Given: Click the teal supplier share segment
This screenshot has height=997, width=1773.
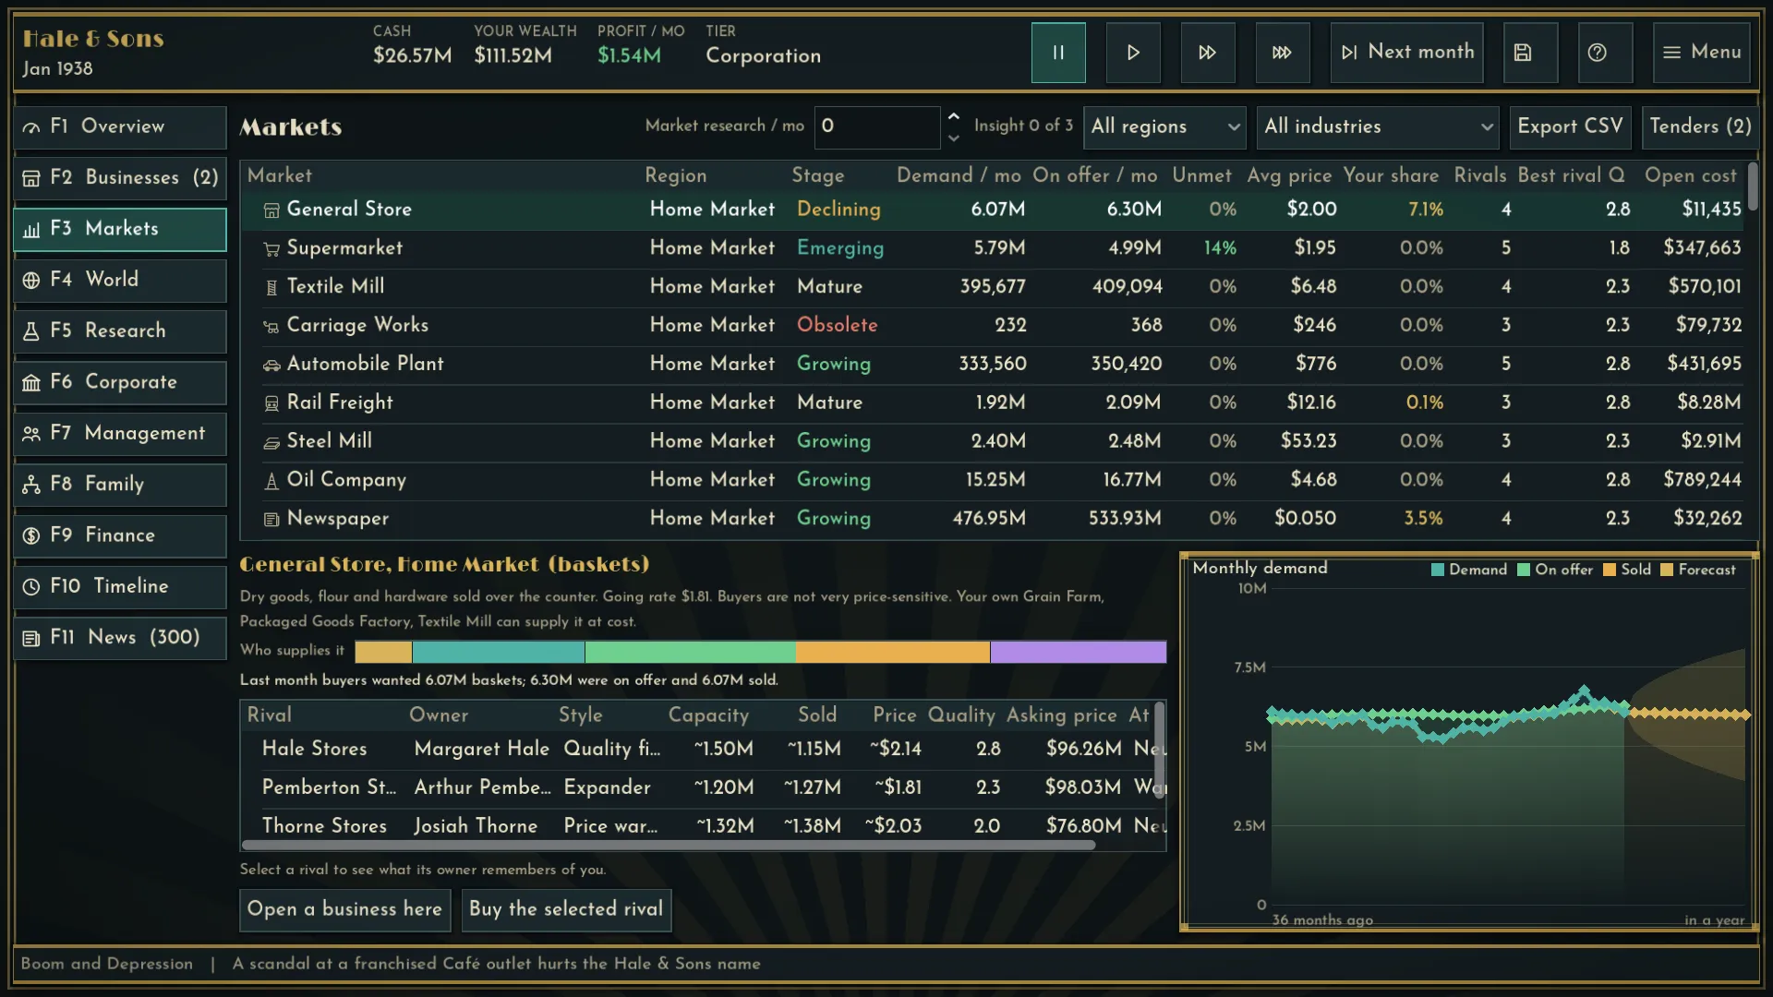Looking at the screenshot, I should [499, 652].
